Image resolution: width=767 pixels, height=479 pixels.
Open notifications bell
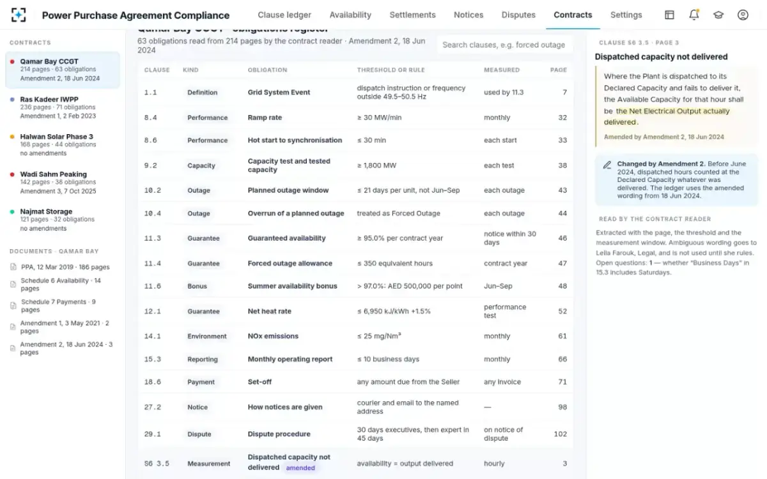click(693, 15)
